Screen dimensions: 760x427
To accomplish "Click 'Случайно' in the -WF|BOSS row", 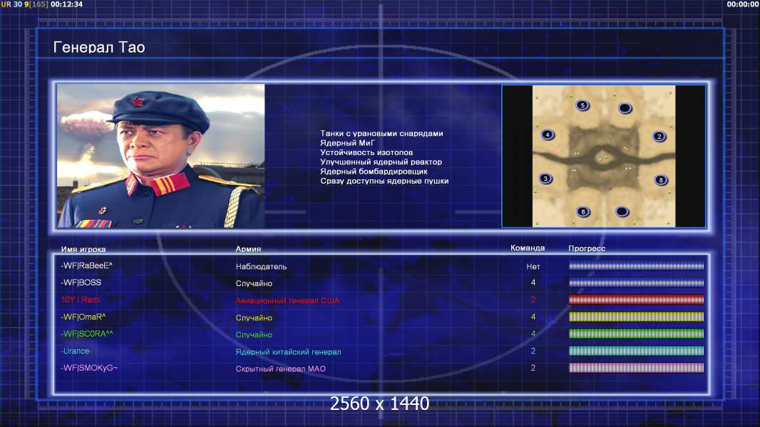I will pyautogui.click(x=254, y=283).
